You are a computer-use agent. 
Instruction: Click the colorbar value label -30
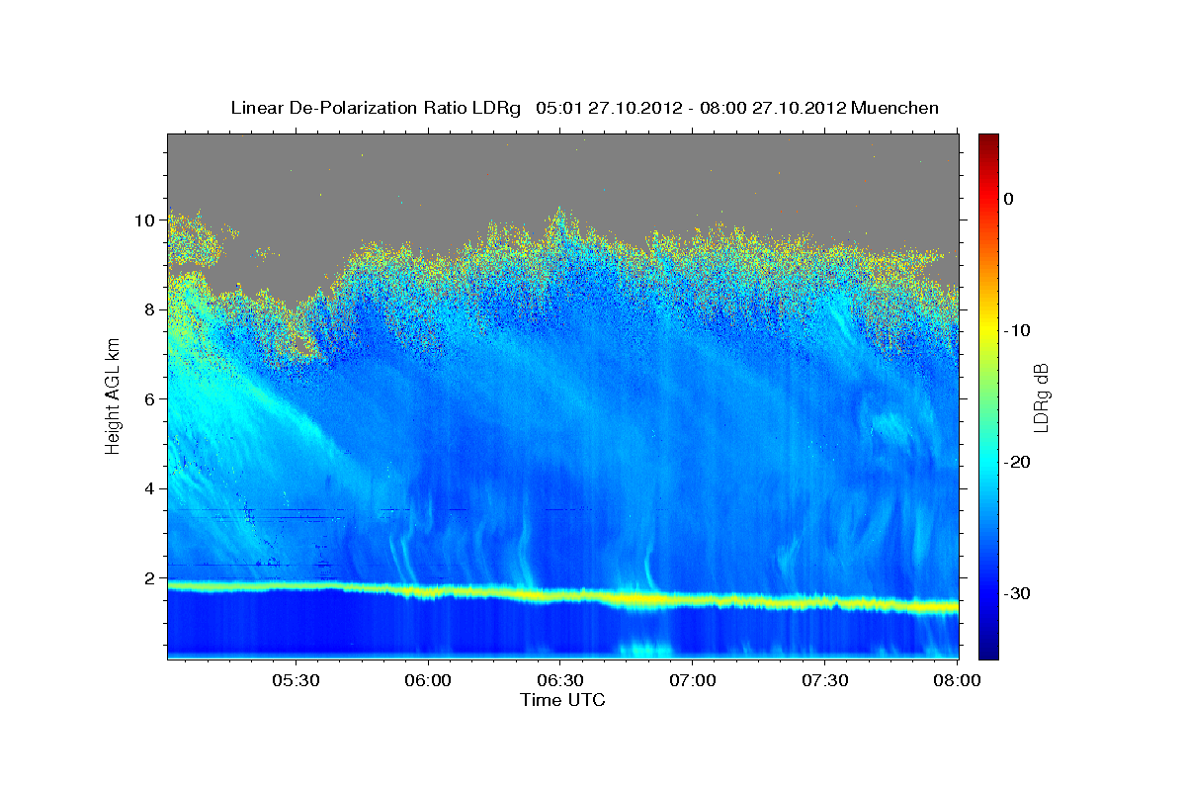click(x=1018, y=593)
